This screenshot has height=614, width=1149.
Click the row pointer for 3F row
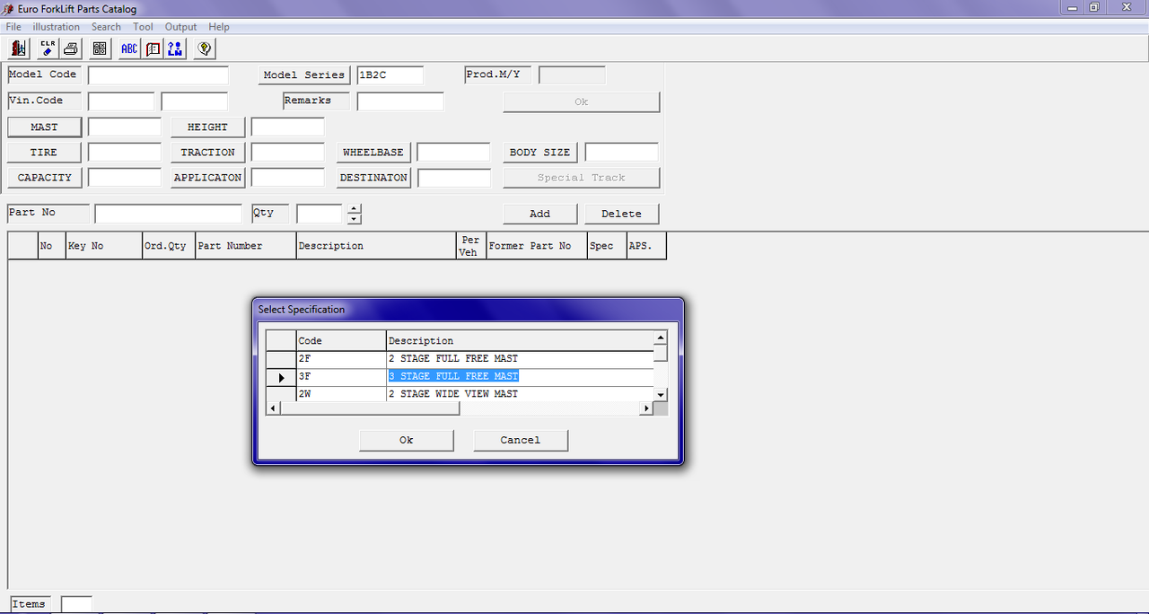[x=282, y=378]
